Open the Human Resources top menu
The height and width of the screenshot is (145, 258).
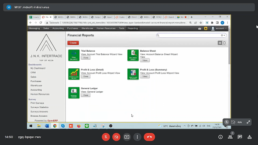click(106, 28)
